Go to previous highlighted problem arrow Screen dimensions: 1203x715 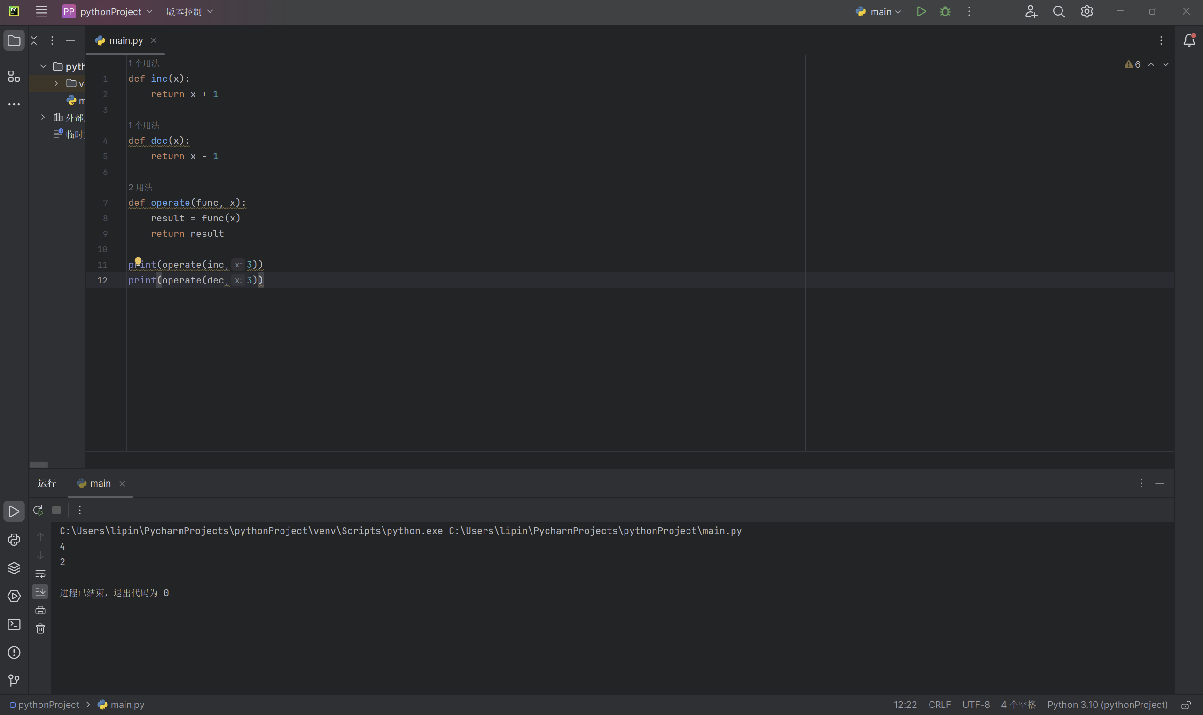point(1151,64)
